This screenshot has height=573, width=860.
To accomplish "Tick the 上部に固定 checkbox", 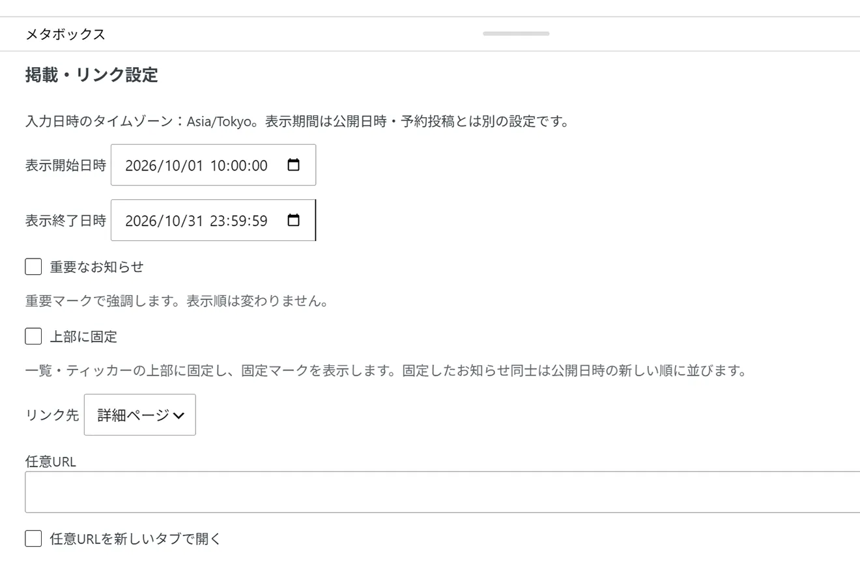I will coord(33,336).
